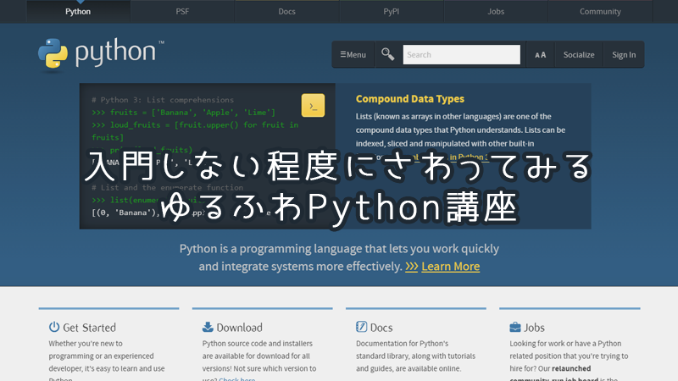The height and width of the screenshot is (381, 678).
Task: Open the Community top tab
Action: click(600, 12)
